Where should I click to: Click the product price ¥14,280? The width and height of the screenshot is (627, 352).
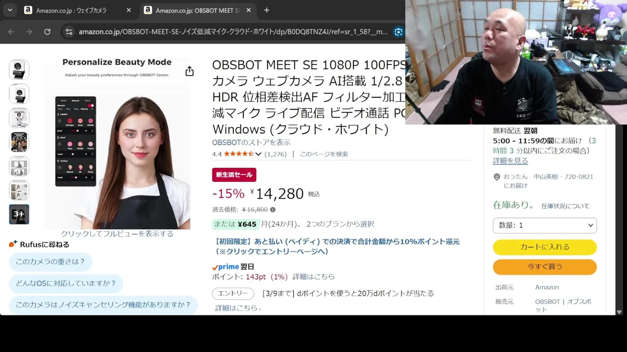277,194
